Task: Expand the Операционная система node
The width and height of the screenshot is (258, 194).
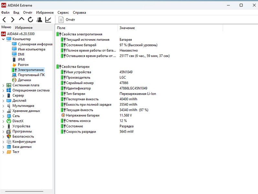Action: (3, 90)
